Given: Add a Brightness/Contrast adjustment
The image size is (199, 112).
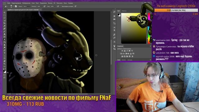Looking at the screenshot, I should (x=122, y=51).
